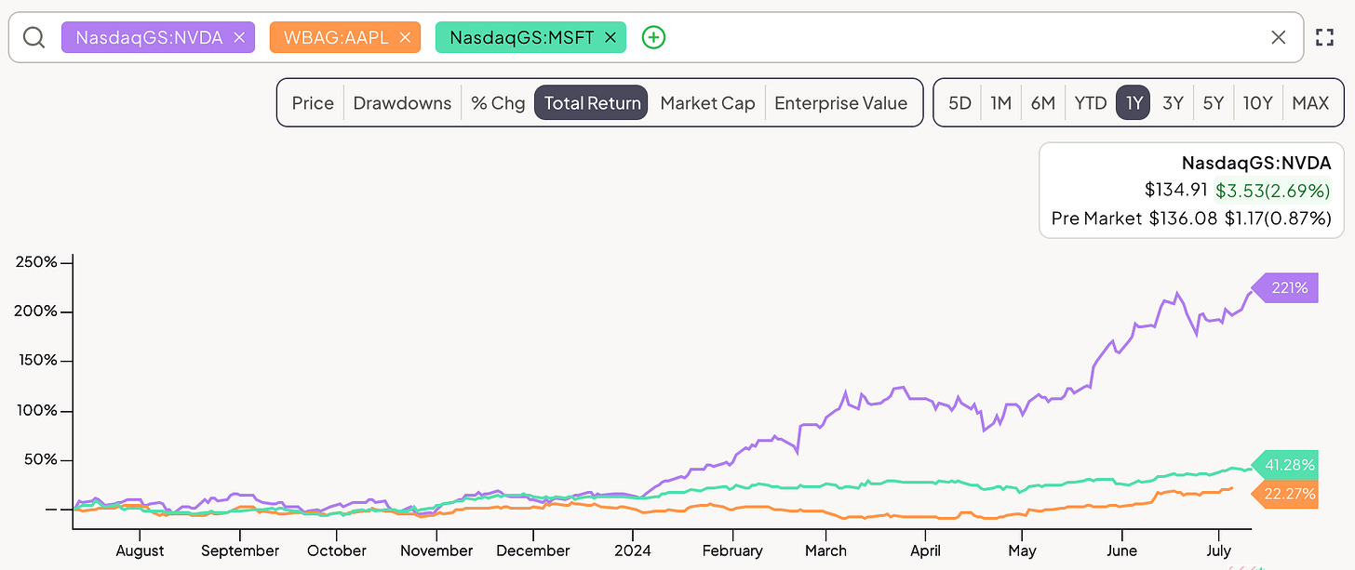Set time range to 1M

tap(1000, 103)
